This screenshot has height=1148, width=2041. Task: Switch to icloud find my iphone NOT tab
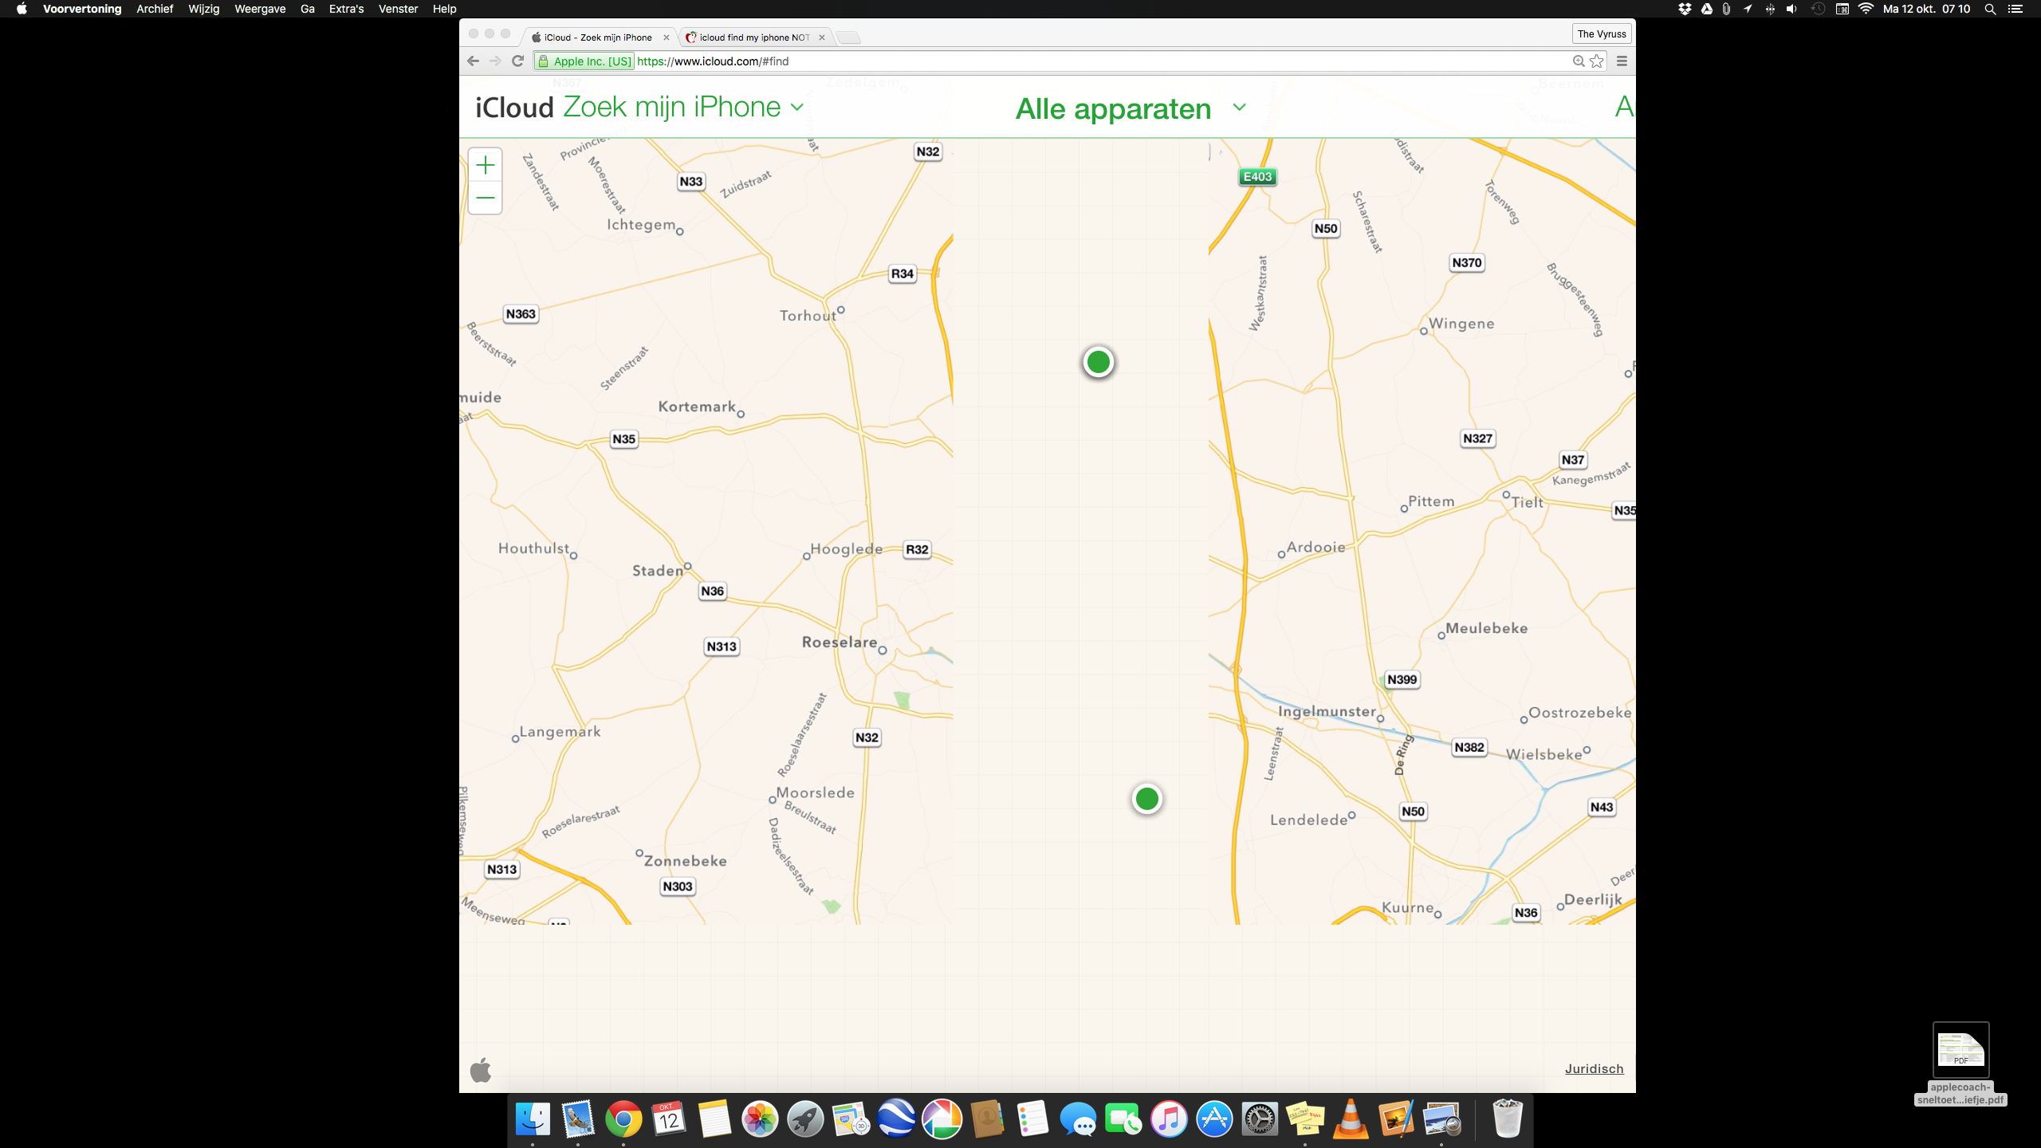tap(753, 37)
